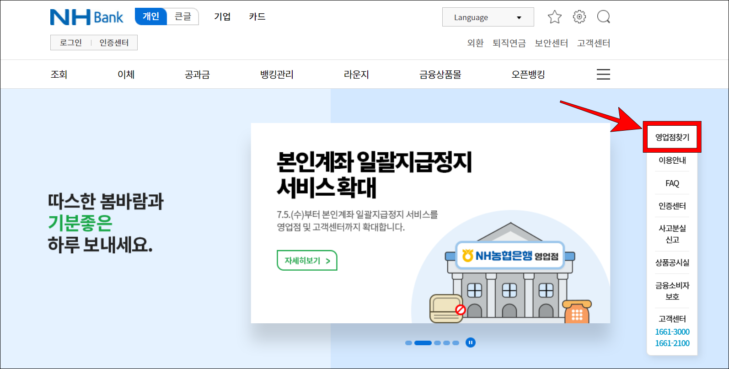
Task: Open 금융상품몰 menu
Action: click(440, 75)
